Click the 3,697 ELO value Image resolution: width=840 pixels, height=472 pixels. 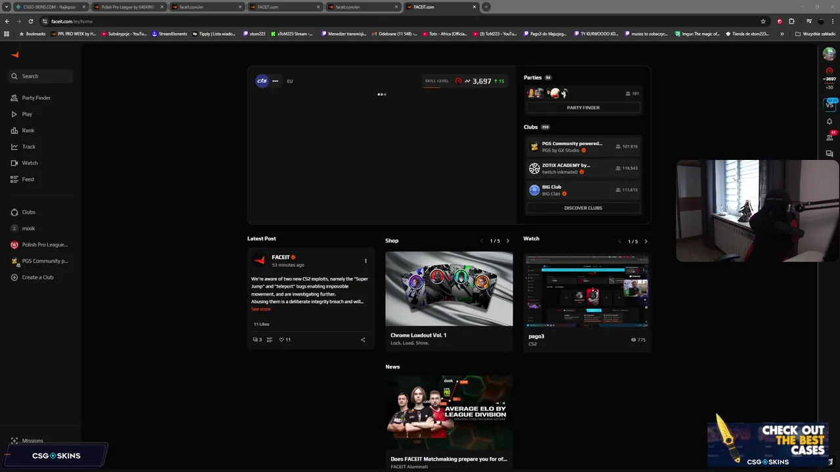482,81
